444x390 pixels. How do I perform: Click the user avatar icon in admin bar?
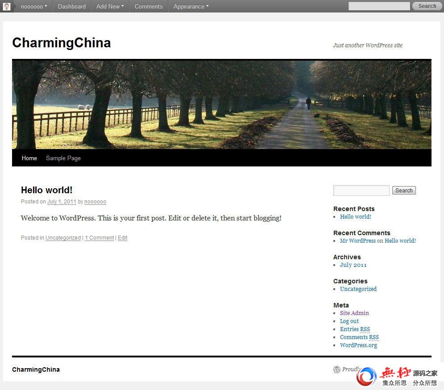tap(7, 6)
